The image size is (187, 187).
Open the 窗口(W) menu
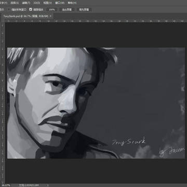60,3
